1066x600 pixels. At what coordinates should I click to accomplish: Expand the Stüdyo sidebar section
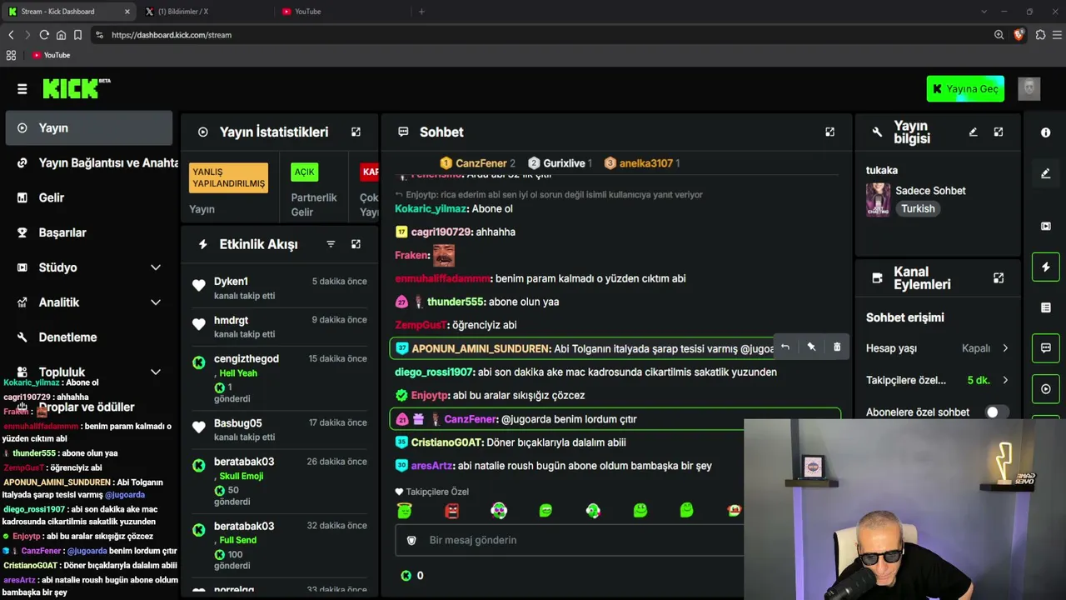[x=156, y=267]
